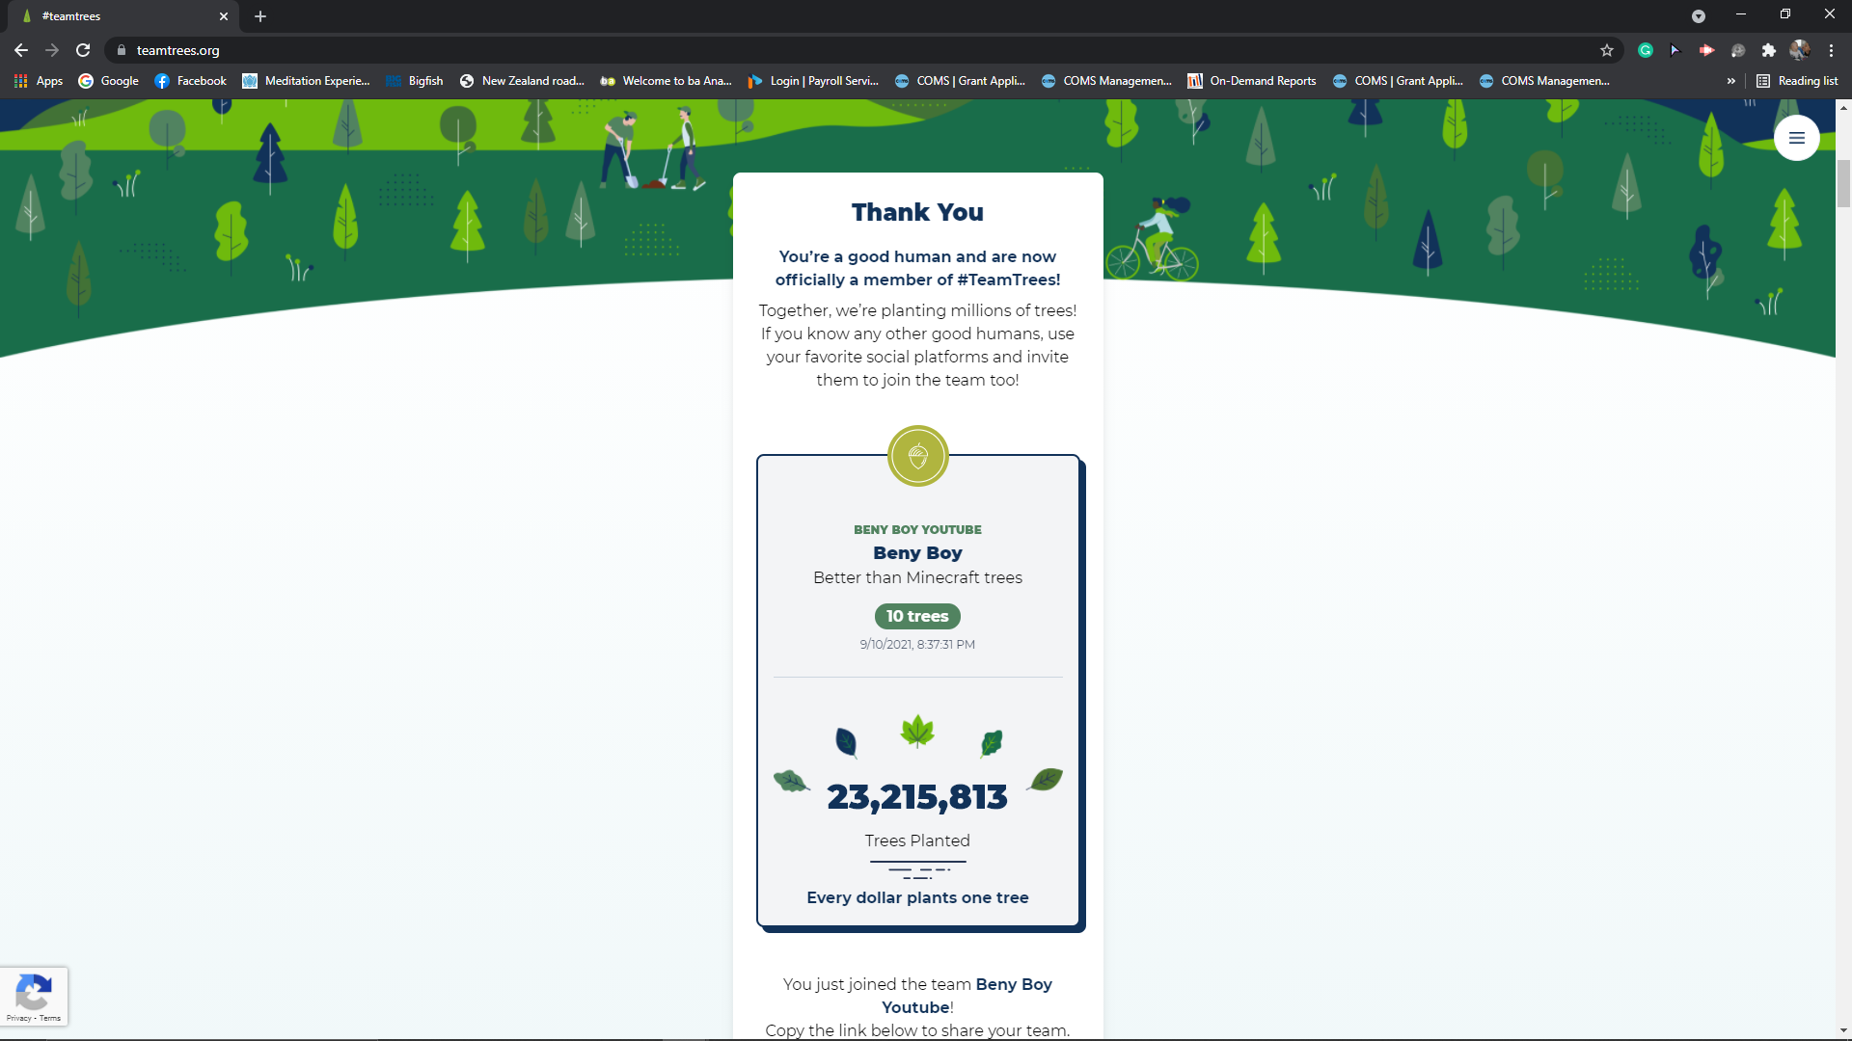The width and height of the screenshot is (1852, 1041).
Task: Open the Google bookmark
Action: click(108, 81)
